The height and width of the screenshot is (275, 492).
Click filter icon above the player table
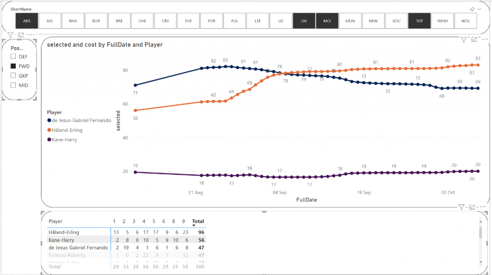[x=461, y=207]
